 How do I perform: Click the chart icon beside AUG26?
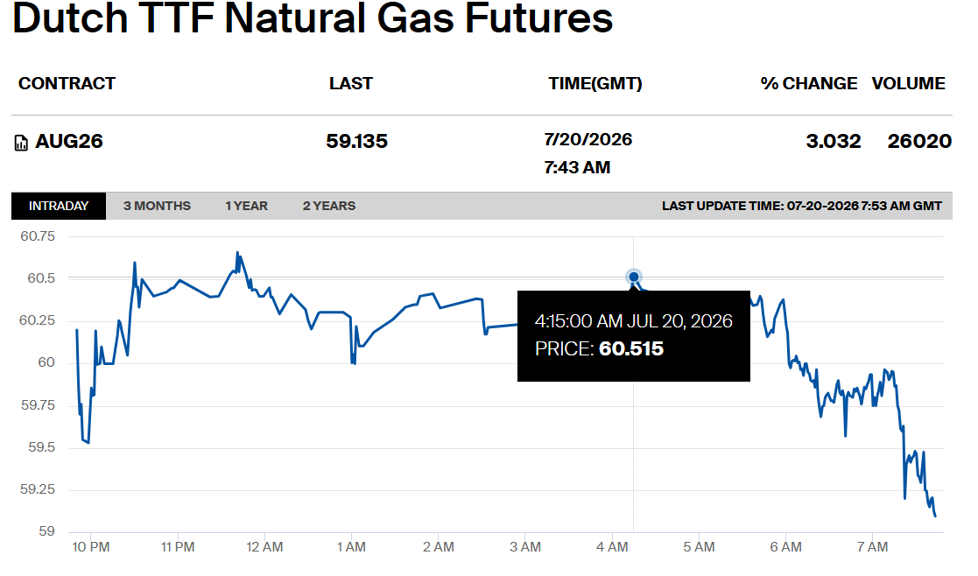point(21,143)
